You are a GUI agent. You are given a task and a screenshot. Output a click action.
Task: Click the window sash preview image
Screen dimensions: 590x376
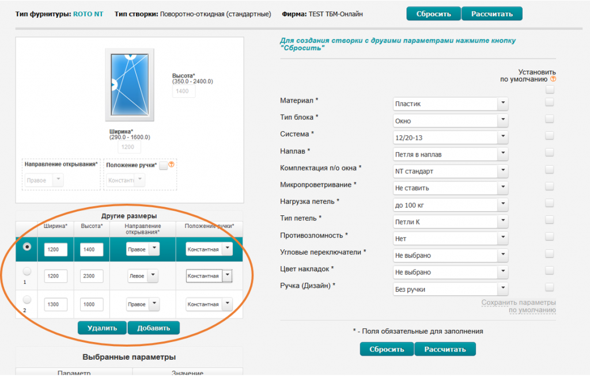(130, 85)
